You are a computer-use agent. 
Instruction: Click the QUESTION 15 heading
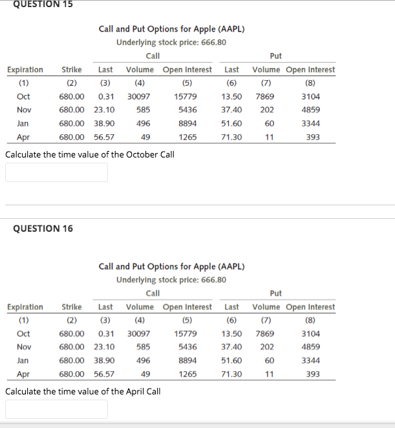tap(43, 4)
